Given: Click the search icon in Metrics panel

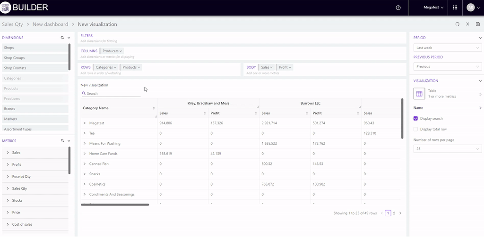Looking at the screenshot, I should point(62,141).
